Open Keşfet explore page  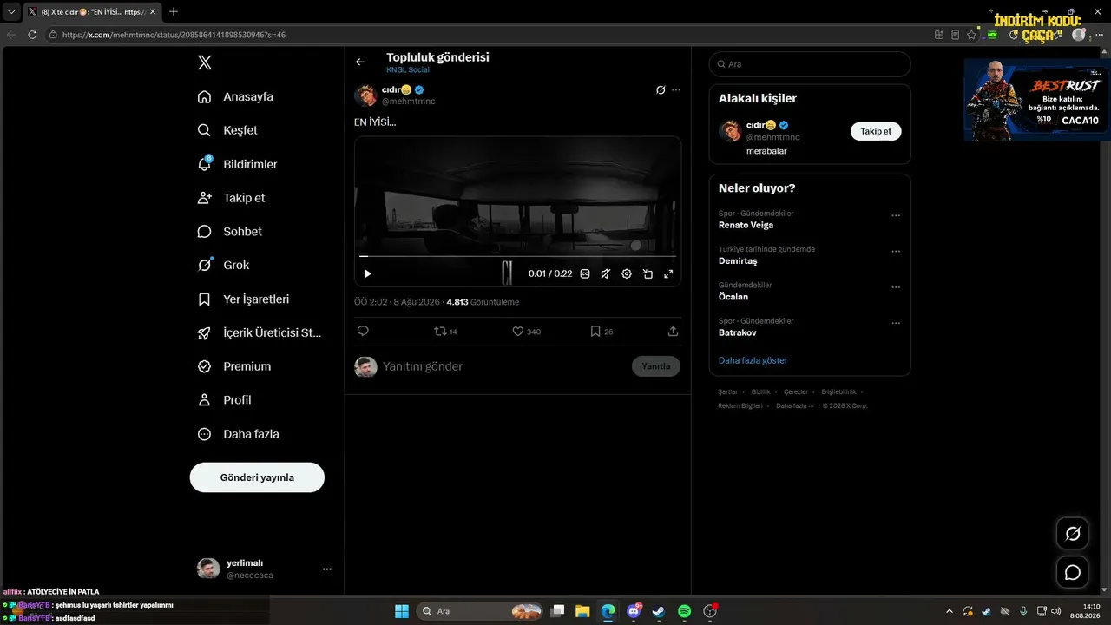click(227, 130)
